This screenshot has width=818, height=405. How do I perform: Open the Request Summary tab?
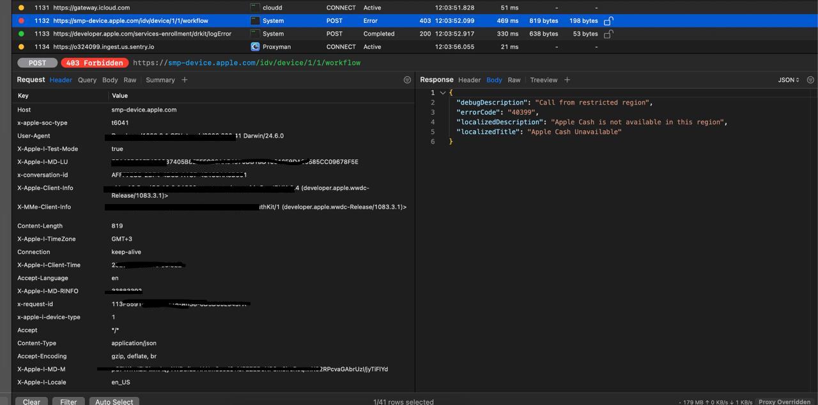tap(160, 80)
